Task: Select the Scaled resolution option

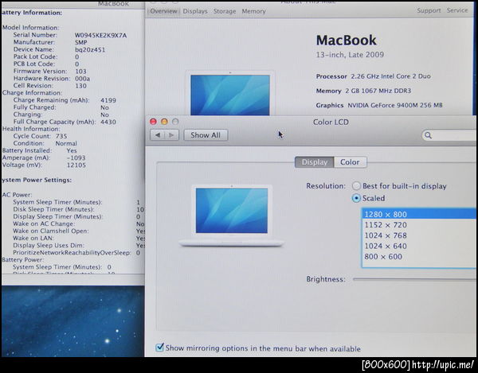Action: point(369,198)
